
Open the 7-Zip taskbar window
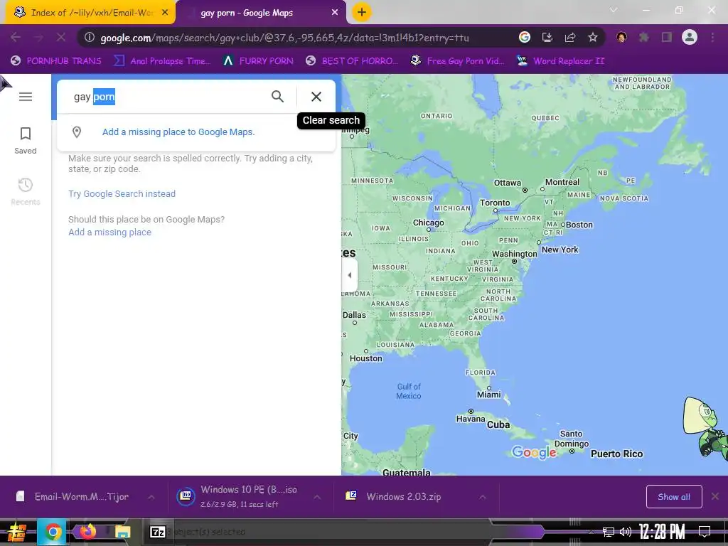tap(157, 532)
